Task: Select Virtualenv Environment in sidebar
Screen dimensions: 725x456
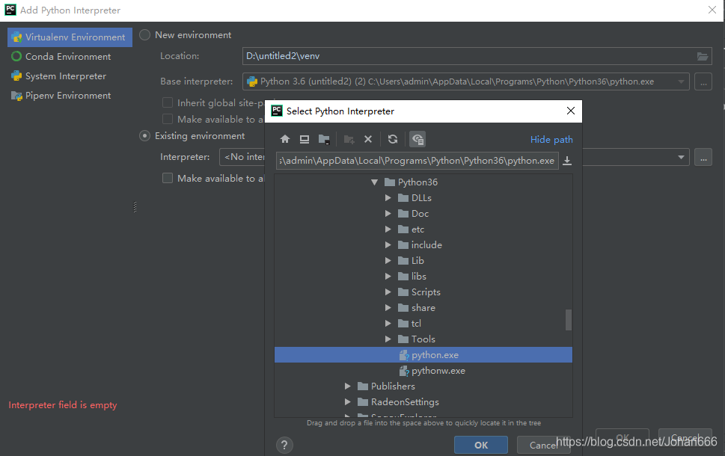Action: coord(70,37)
